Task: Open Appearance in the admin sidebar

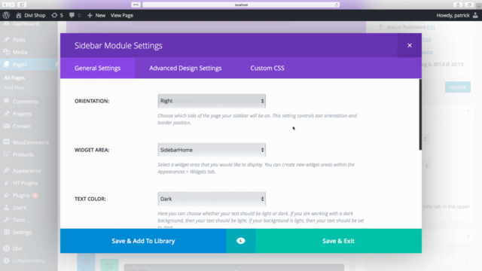Action: point(27,171)
